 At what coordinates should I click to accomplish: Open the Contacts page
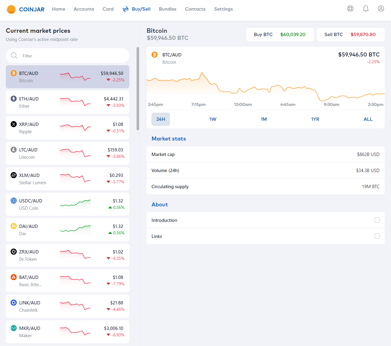point(195,9)
